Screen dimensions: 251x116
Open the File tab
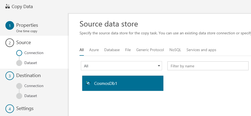[x=128, y=50]
